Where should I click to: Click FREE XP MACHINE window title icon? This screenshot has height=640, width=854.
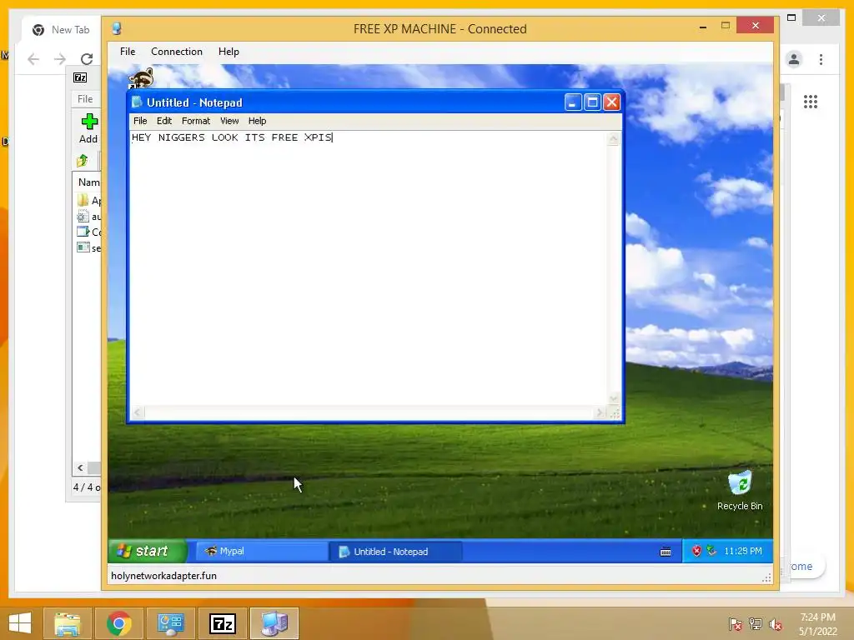(117, 28)
